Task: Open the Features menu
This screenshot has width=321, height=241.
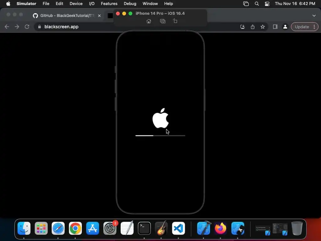Action: (109, 4)
